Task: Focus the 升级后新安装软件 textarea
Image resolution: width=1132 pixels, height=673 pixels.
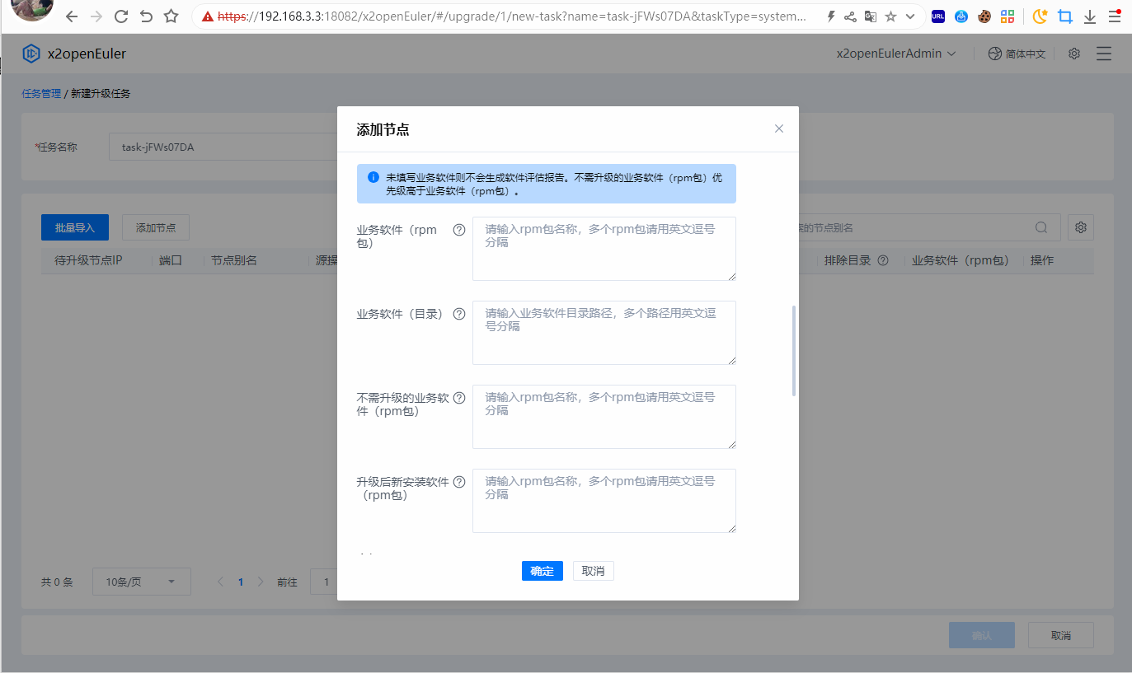Action: tap(604, 501)
